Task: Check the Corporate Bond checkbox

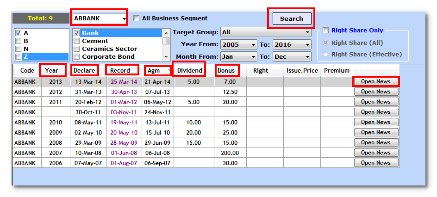Action: tap(77, 57)
